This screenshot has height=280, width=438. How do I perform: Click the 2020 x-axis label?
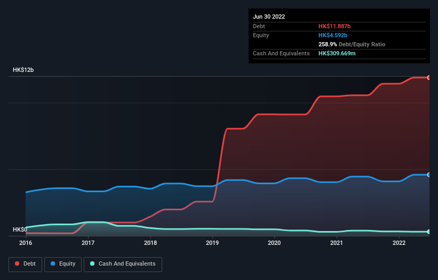[274, 243]
